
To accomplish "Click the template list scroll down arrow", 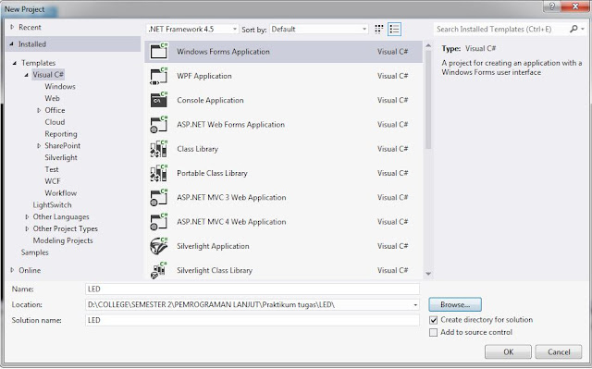I will tap(428, 274).
